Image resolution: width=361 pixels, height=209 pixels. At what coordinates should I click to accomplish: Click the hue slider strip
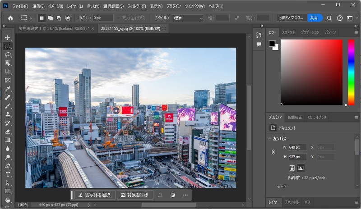[351, 72]
